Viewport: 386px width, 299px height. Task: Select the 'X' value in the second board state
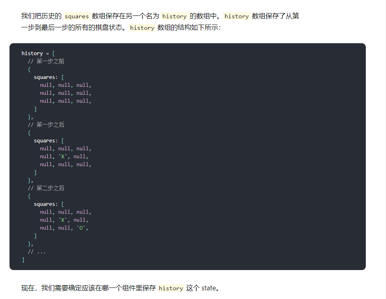63,156
